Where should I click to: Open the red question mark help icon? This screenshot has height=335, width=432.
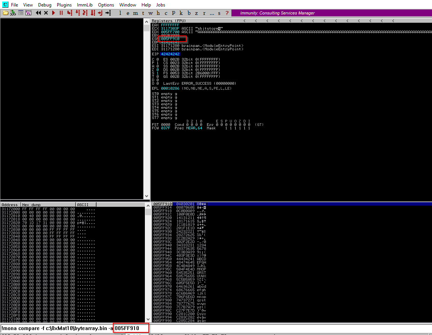click(x=227, y=13)
